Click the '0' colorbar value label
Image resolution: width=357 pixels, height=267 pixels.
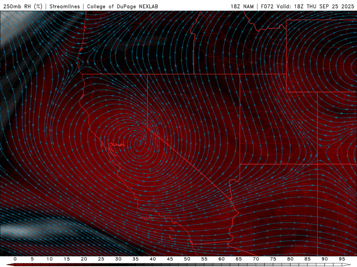click(x=15, y=259)
